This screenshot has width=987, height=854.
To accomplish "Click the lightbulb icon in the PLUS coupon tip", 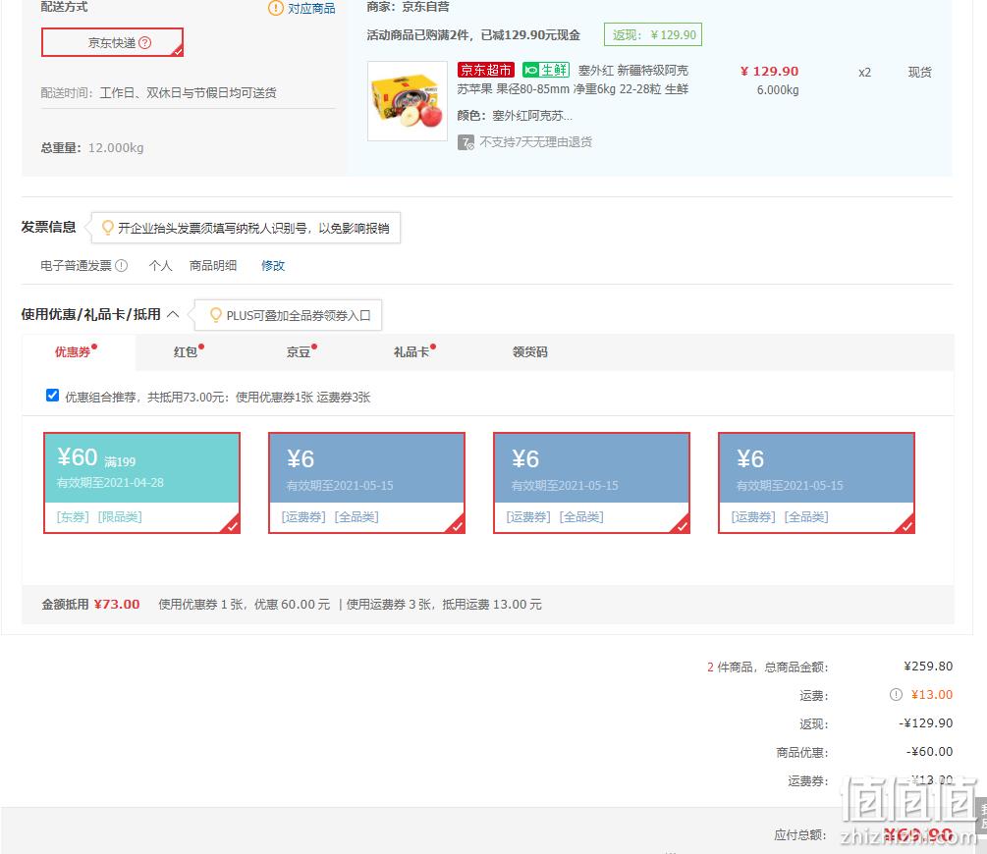I will [216, 315].
